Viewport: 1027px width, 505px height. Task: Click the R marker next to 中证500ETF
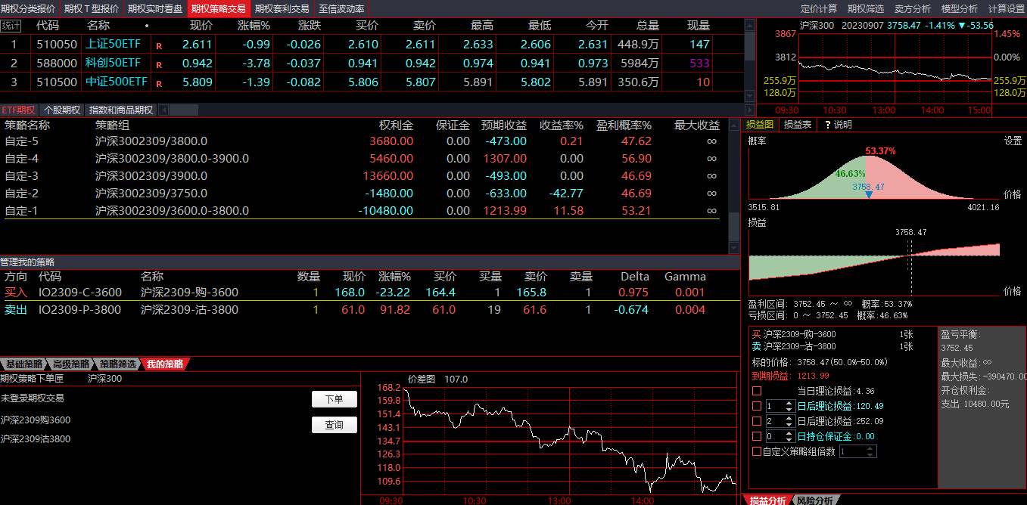[159, 83]
